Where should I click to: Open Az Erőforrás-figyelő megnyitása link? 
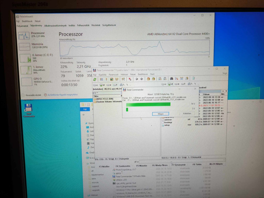point(61,95)
